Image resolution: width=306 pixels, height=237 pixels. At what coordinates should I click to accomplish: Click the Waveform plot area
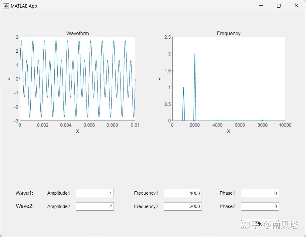[x=77, y=79]
